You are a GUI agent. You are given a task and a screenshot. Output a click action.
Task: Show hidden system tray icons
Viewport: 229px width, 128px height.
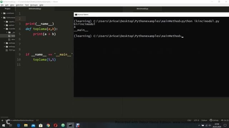click(199, 126)
